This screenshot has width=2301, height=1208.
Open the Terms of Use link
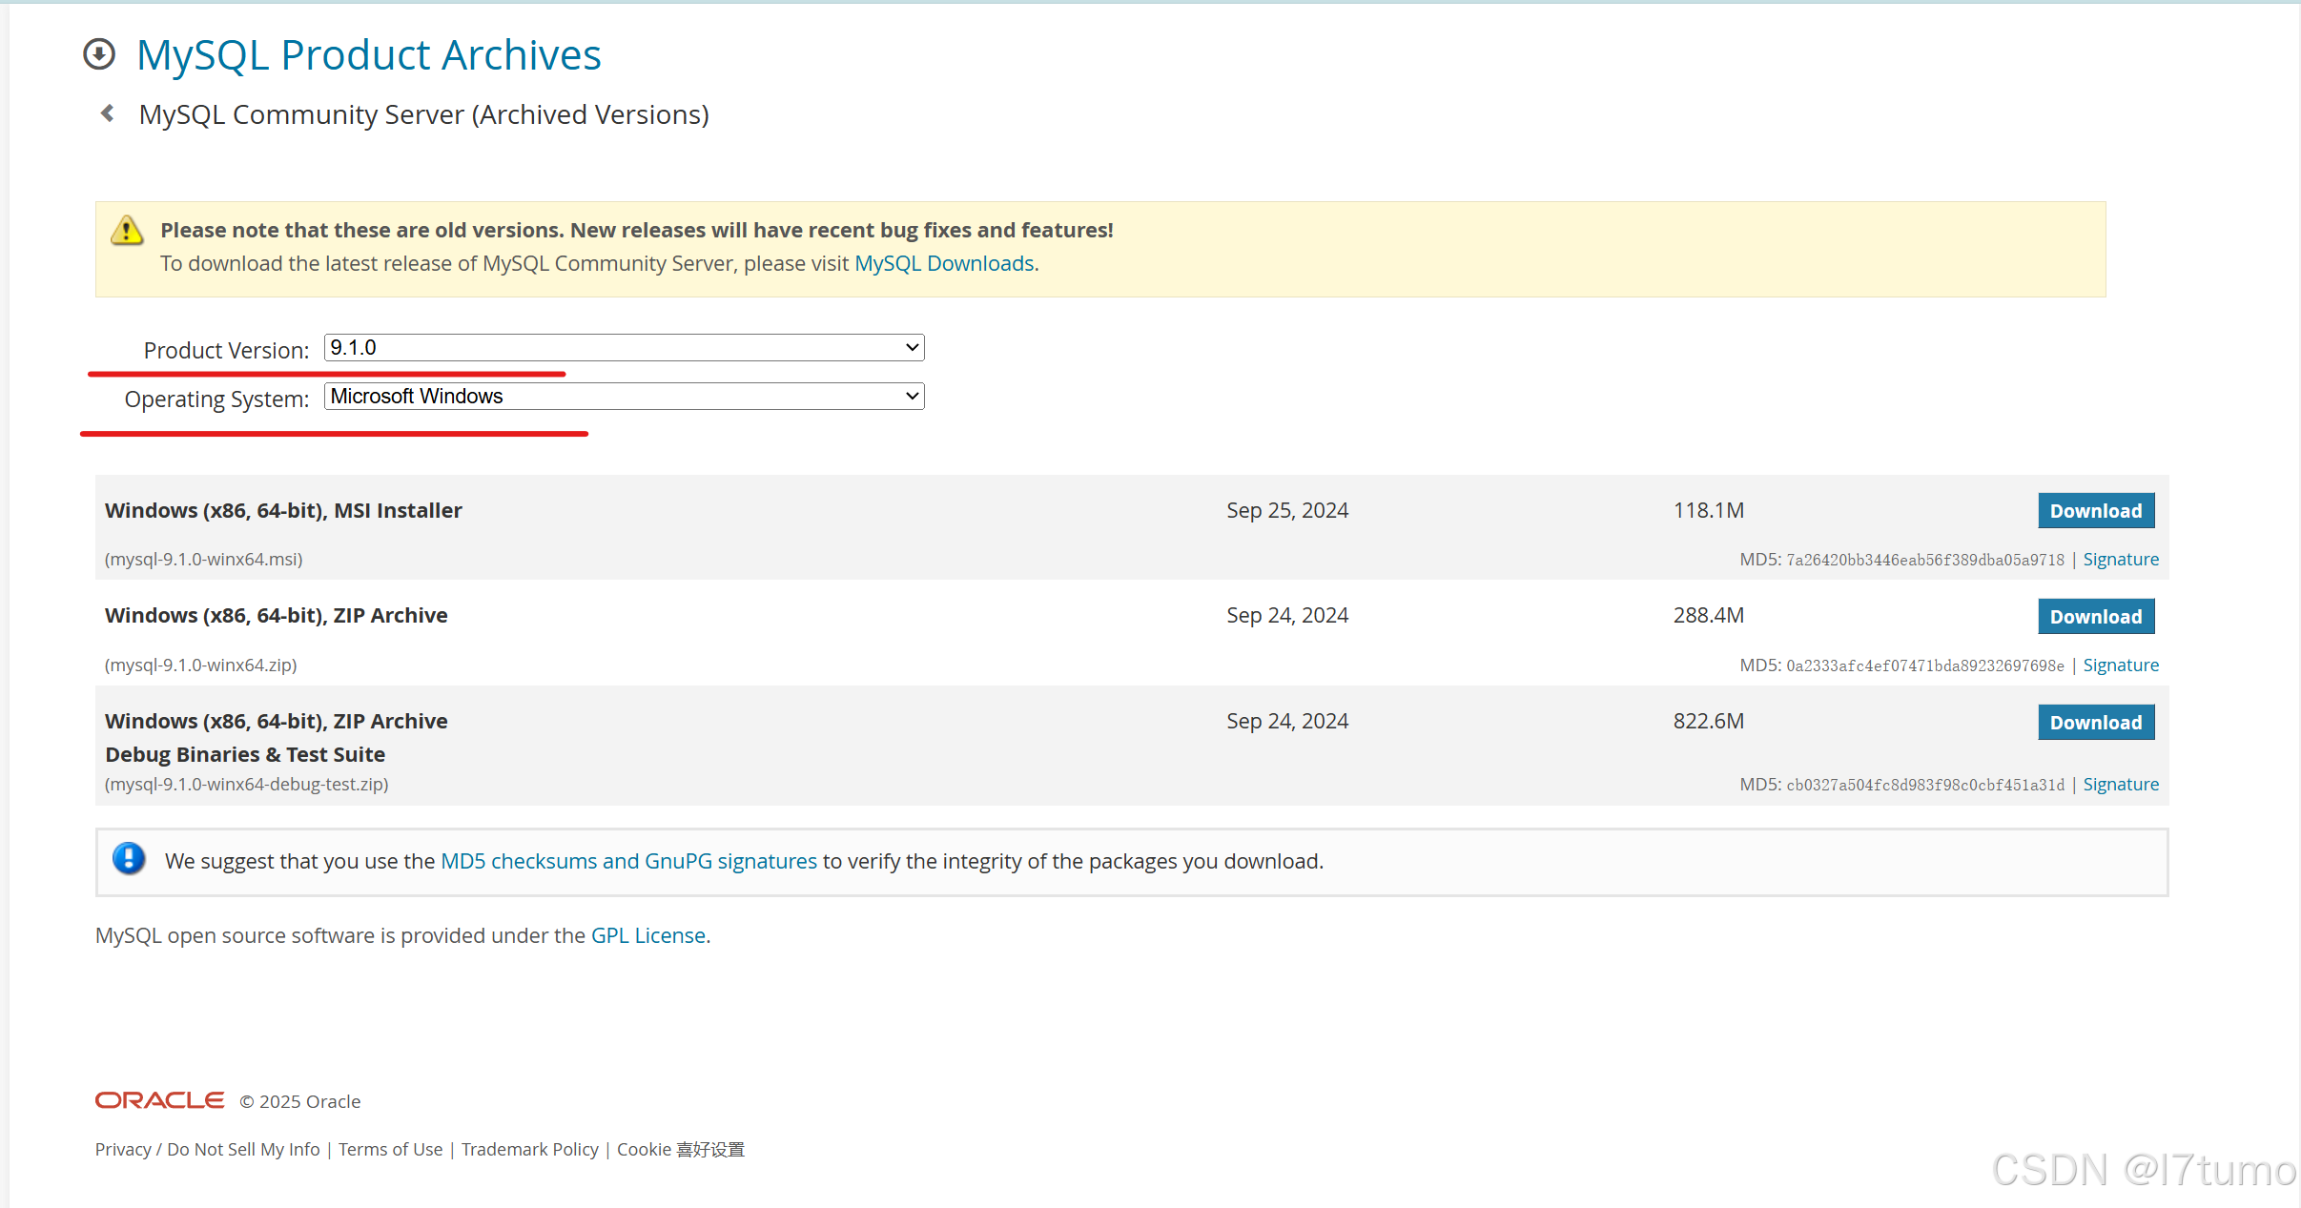point(390,1149)
